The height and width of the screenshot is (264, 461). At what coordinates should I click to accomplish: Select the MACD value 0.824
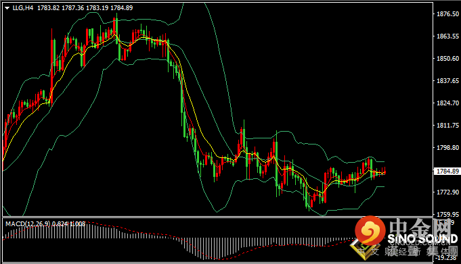click(x=60, y=224)
